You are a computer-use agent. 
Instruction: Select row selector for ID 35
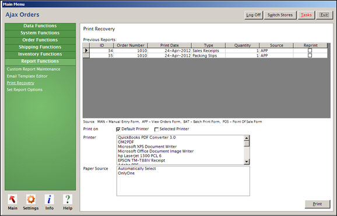(x=86, y=55)
